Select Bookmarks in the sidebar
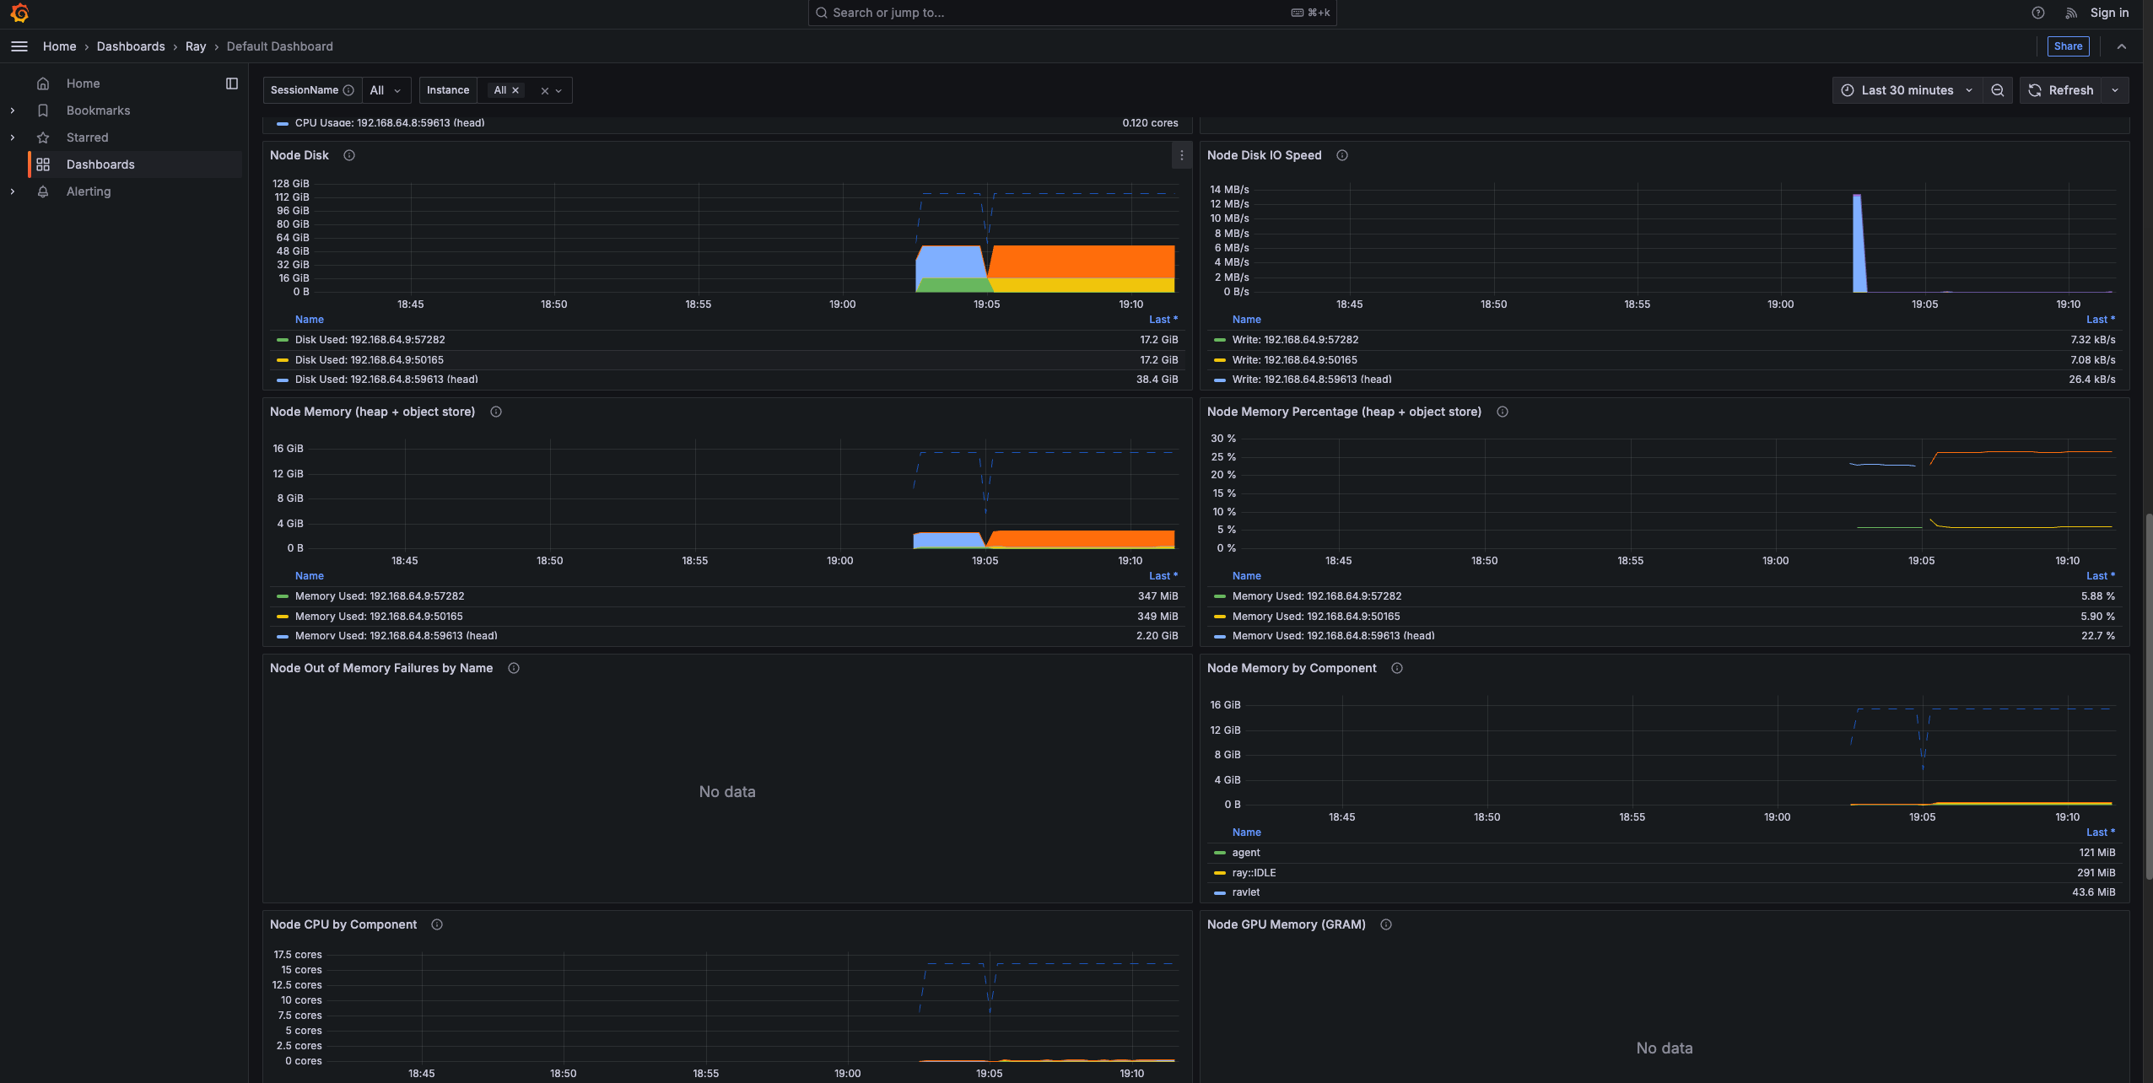The width and height of the screenshot is (2153, 1083). click(98, 110)
